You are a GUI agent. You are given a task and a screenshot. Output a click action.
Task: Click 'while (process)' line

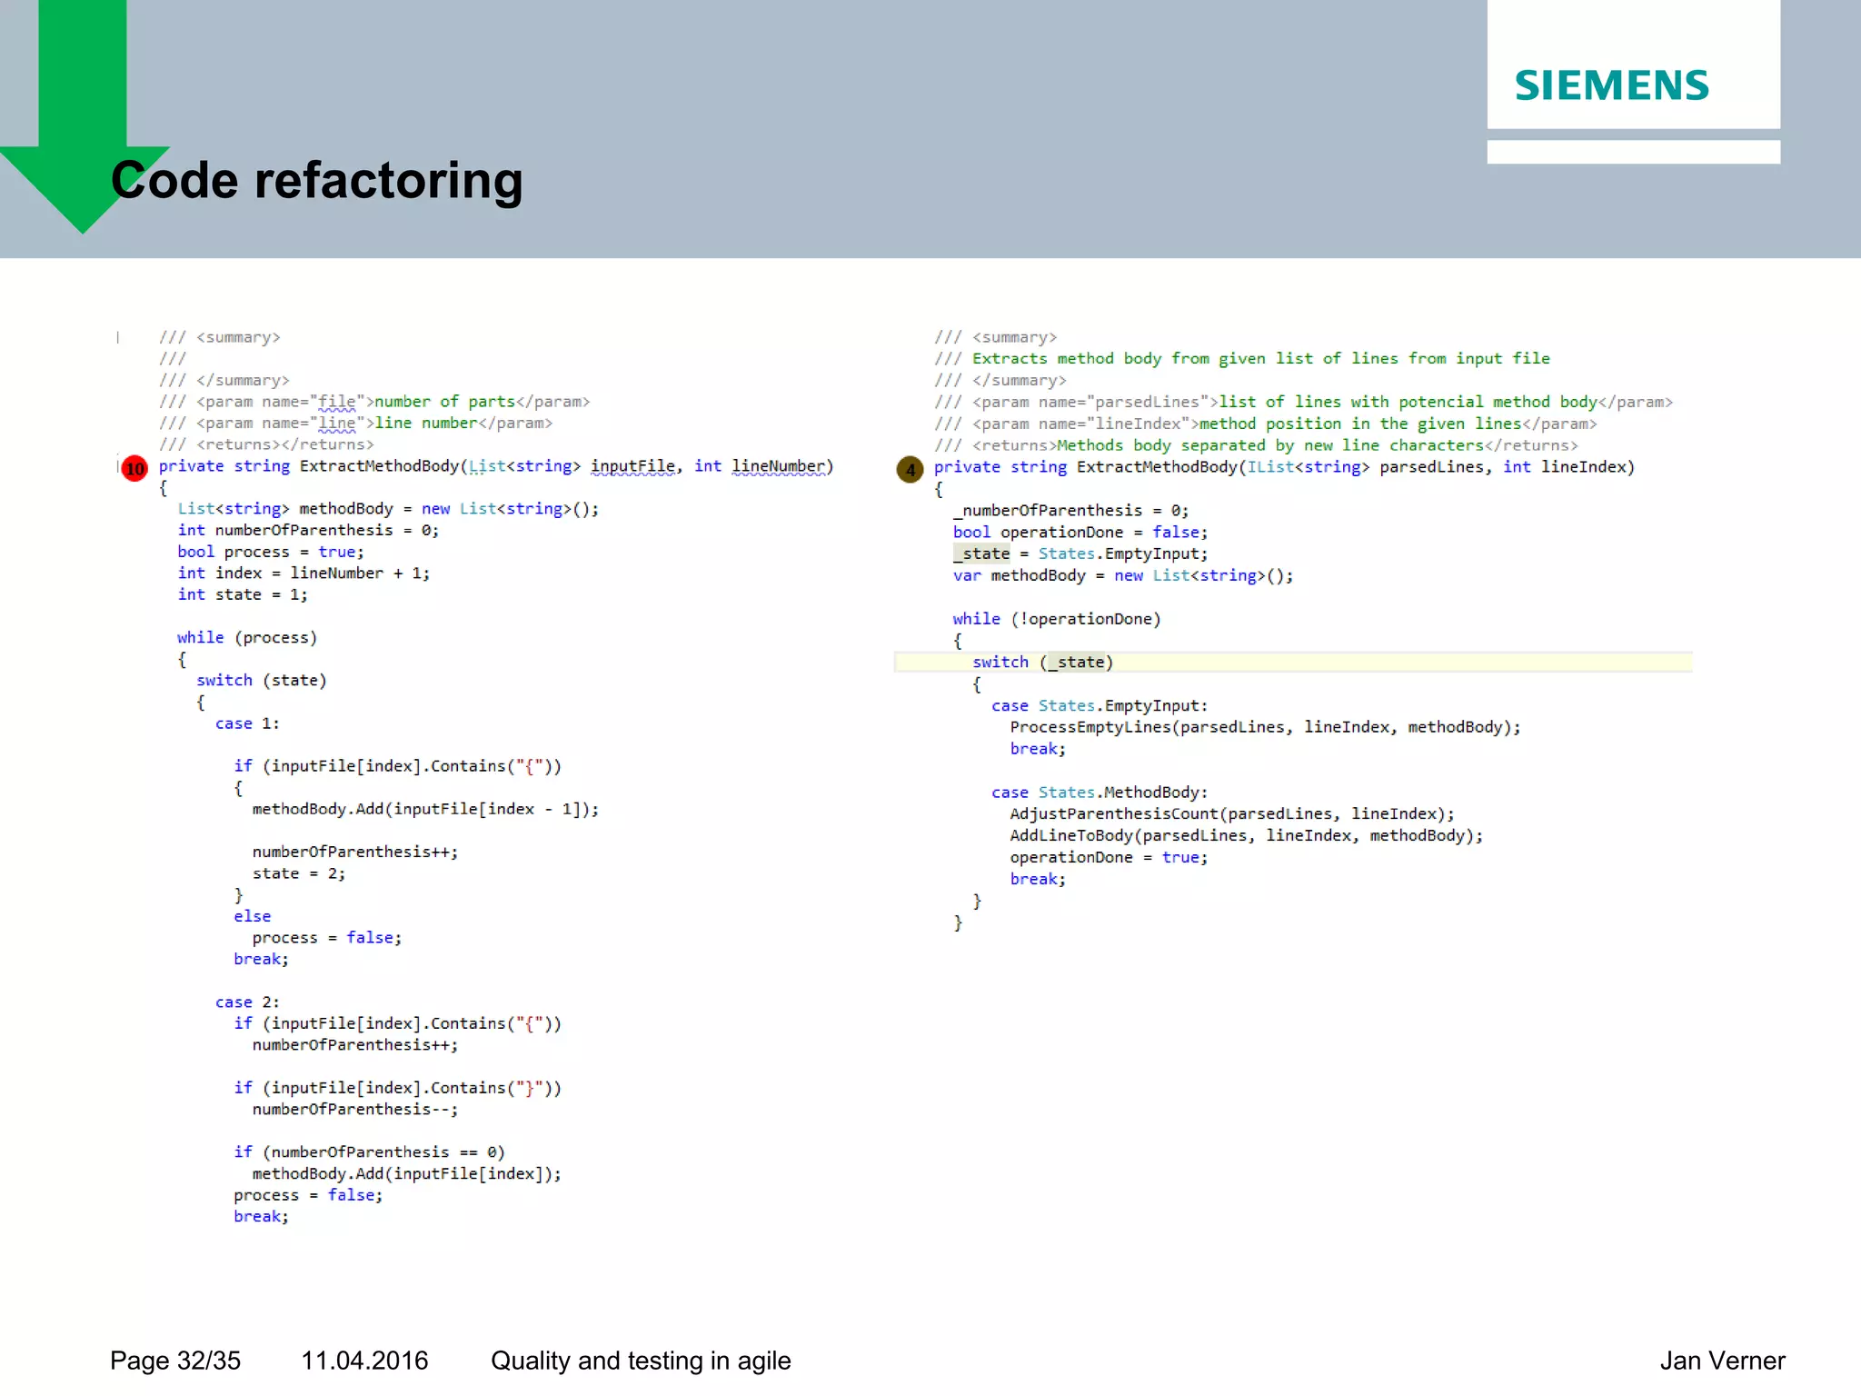point(247,638)
